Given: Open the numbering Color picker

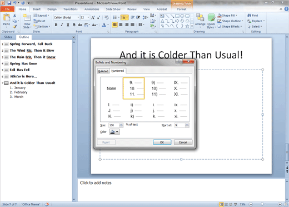Looking at the screenshot, I should [x=114, y=132].
